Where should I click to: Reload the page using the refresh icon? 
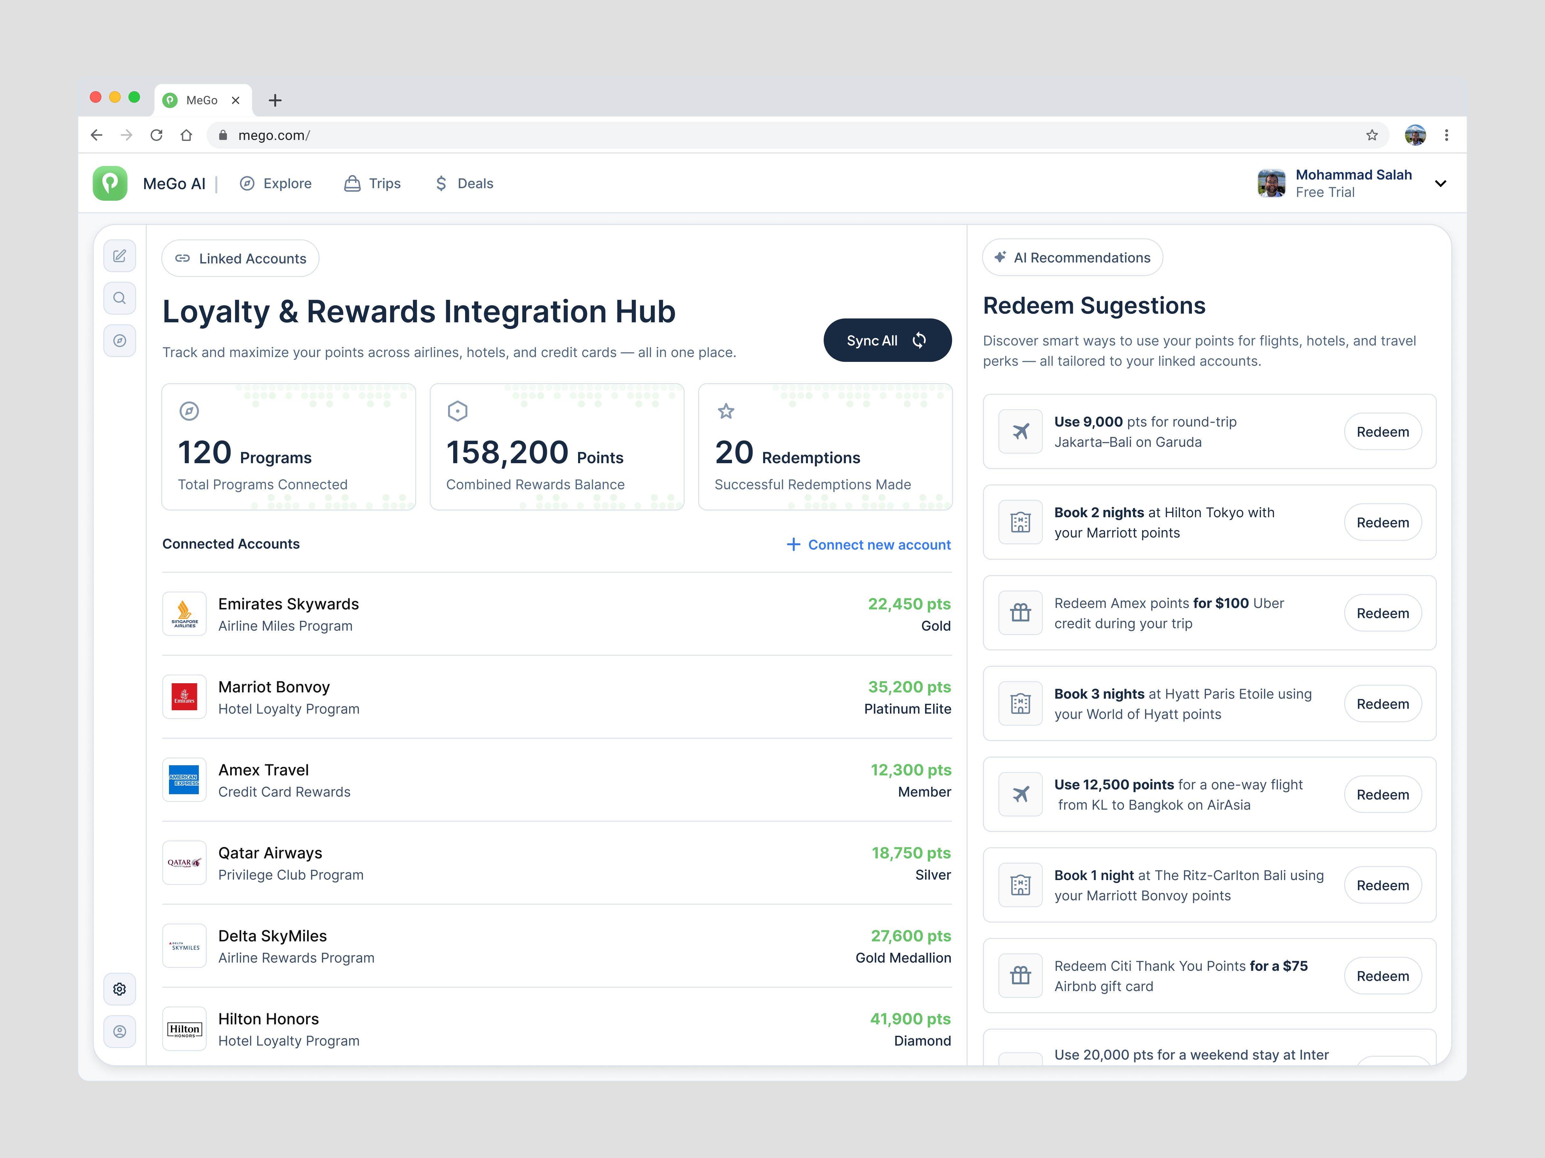pyautogui.click(x=156, y=135)
